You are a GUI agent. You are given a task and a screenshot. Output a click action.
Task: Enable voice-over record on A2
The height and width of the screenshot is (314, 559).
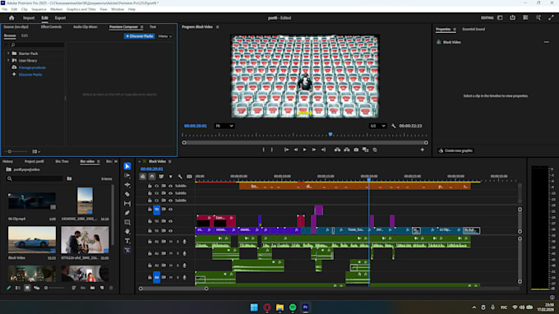184,253
